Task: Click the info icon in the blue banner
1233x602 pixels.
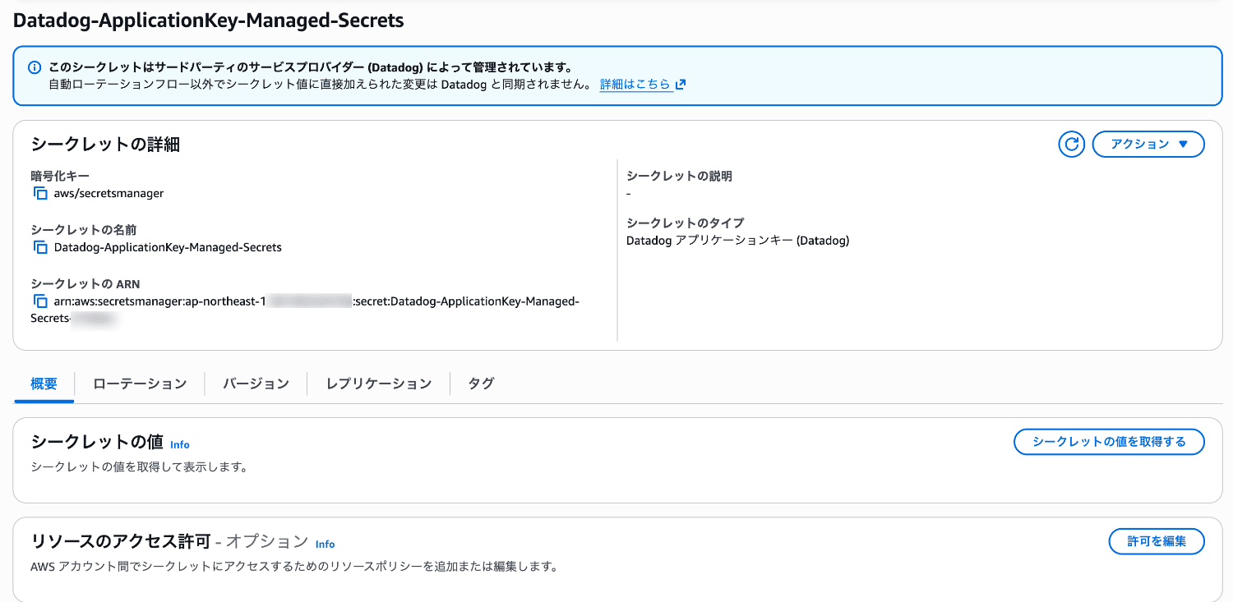Action: click(35, 67)
